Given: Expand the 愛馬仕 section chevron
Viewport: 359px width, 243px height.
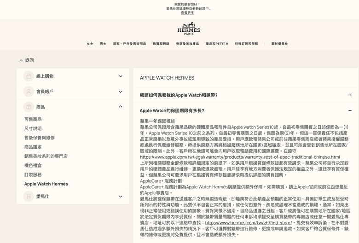Looking at the screenshot, I should (121, 197).
